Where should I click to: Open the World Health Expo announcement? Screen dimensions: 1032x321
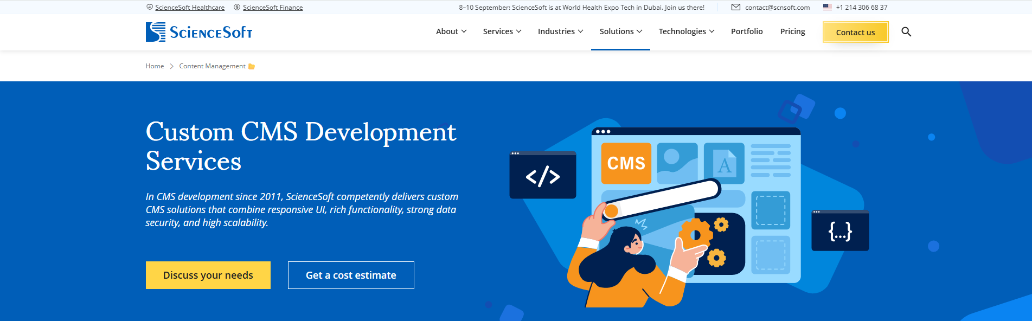point(581,8)
